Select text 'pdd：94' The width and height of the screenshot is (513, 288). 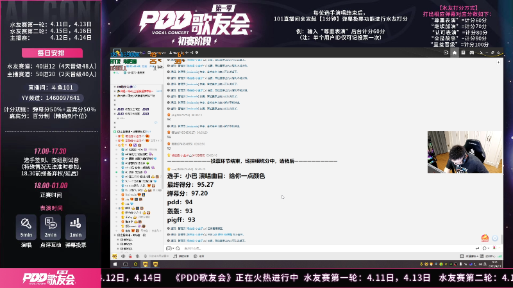click(x=180, y=202)
